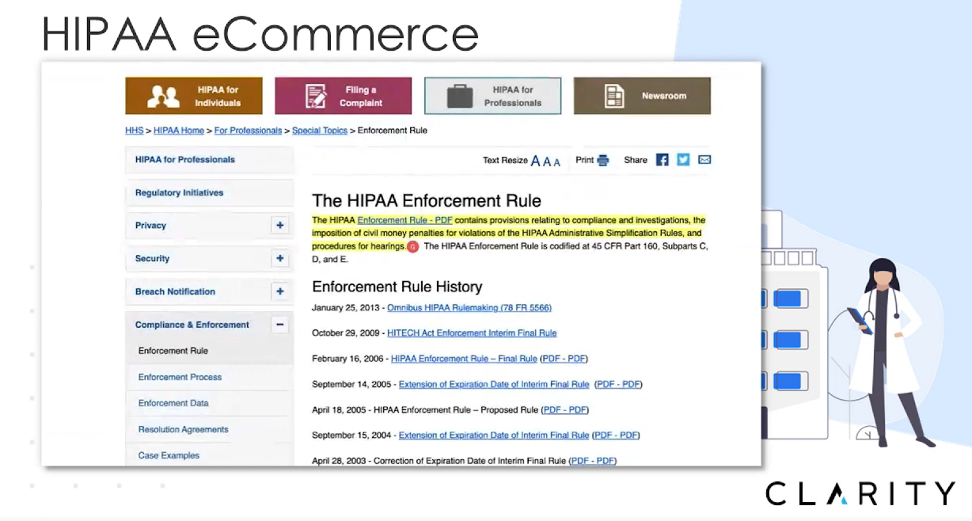Share page via Facebook icon
The image size is (972, 521).
click(x=663, y=160)
